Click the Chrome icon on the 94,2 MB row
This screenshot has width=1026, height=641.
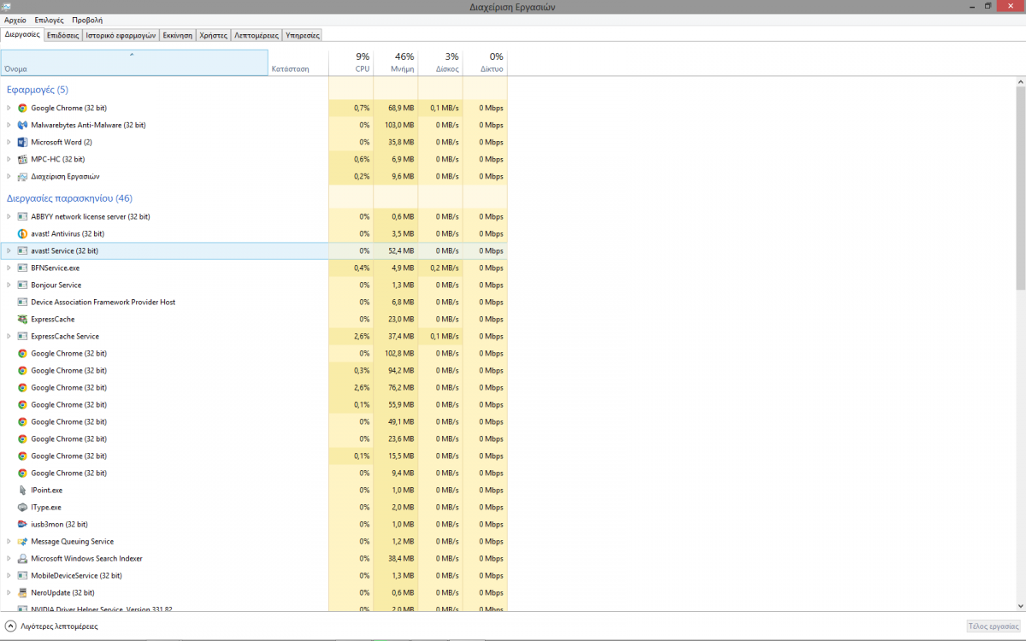22,370
